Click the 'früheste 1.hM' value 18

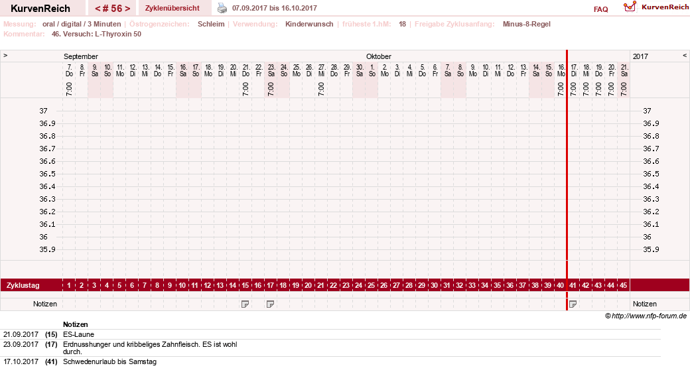coord(402,24)
